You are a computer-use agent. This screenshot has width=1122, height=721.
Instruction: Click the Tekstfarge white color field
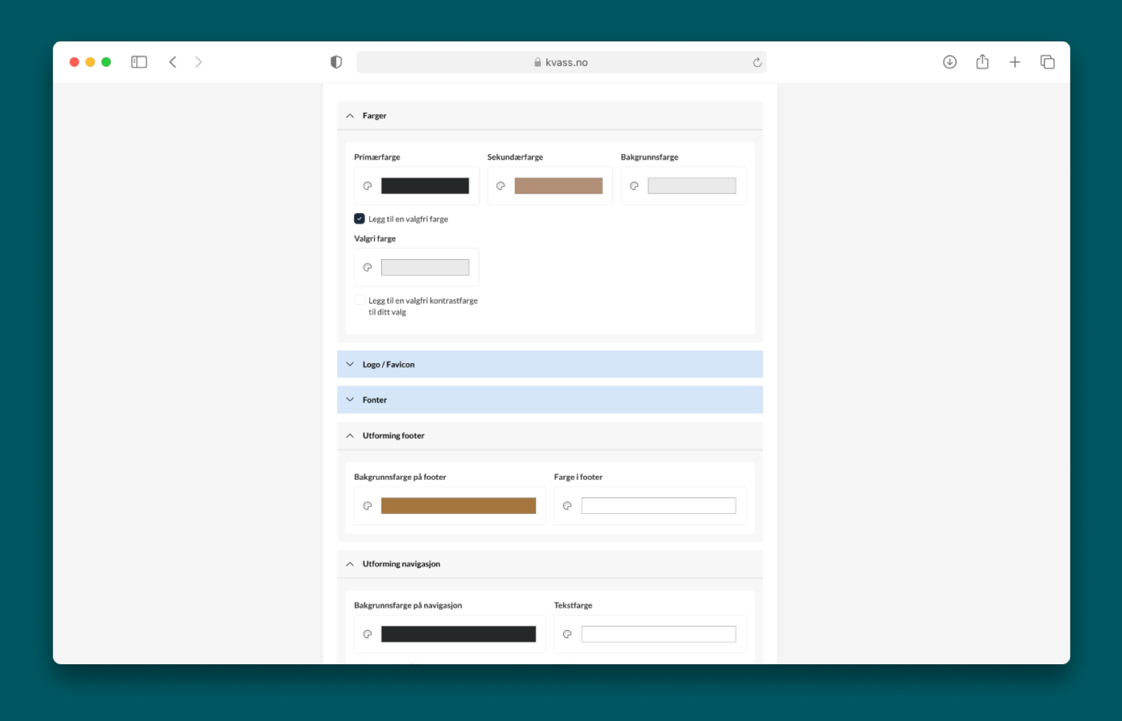point(658,634)
